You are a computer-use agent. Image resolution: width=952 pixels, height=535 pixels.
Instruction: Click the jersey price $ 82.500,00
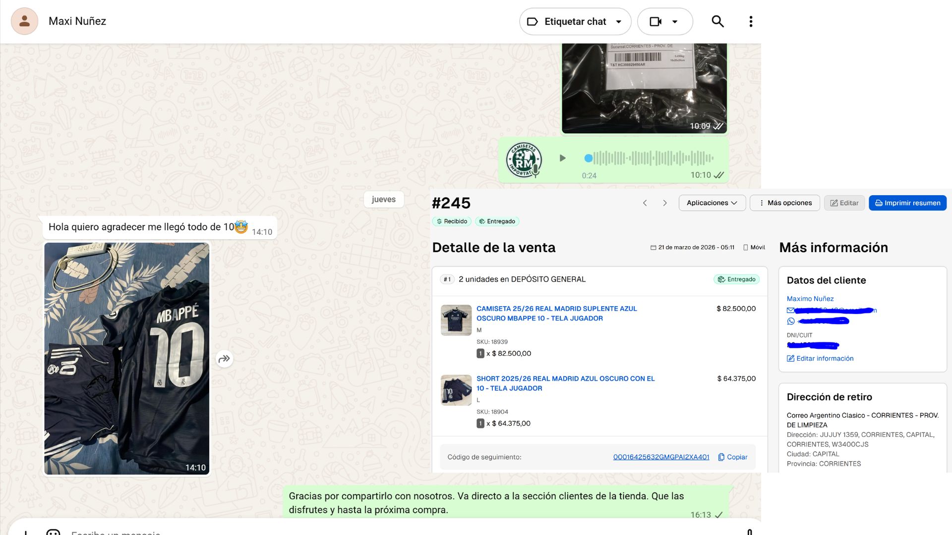pos(736,309)
